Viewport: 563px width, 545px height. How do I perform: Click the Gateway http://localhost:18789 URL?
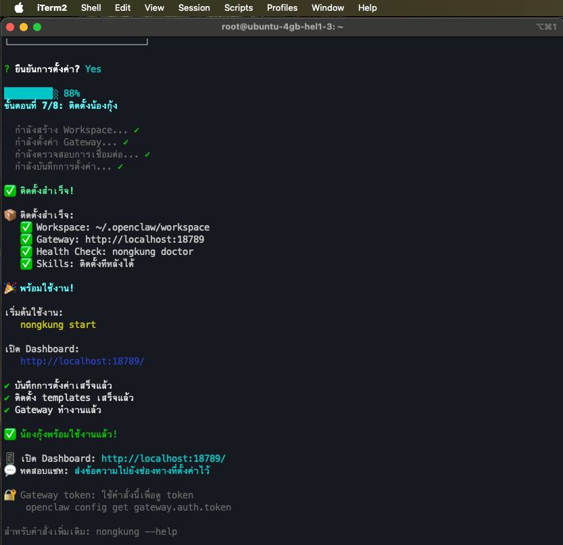click(145, 239)
